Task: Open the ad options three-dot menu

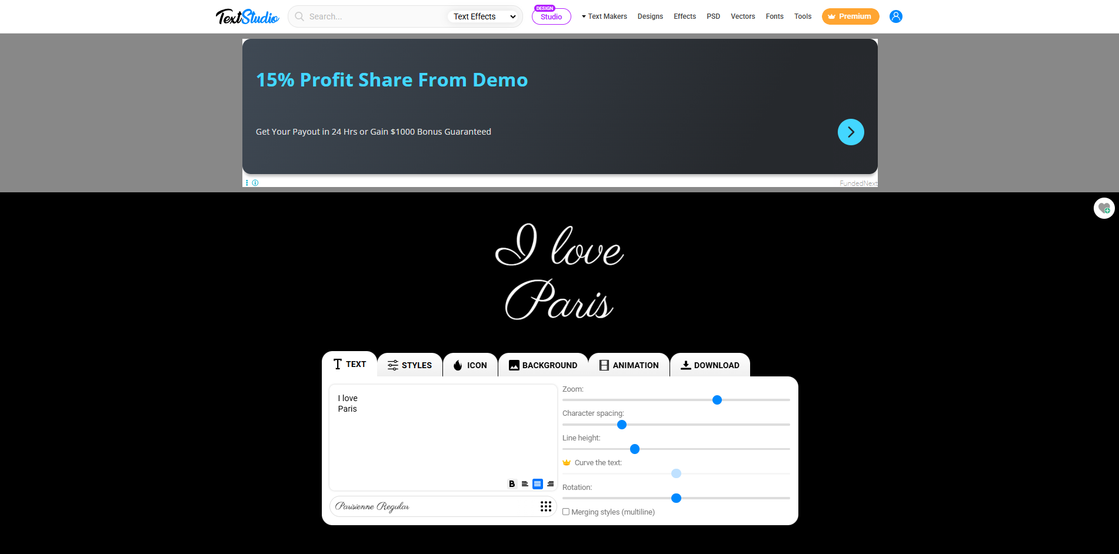Action: tap(247, 183)
